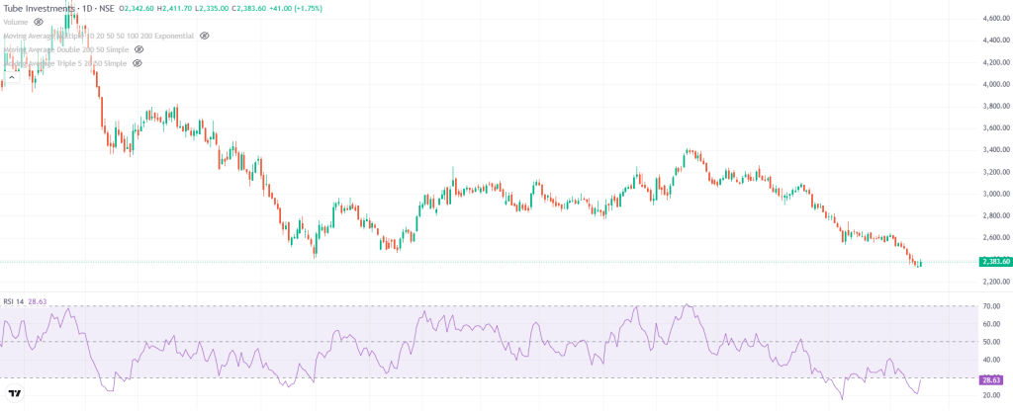Toggle eye icon for Moving Average Multiple Exponential

point(204,35)
